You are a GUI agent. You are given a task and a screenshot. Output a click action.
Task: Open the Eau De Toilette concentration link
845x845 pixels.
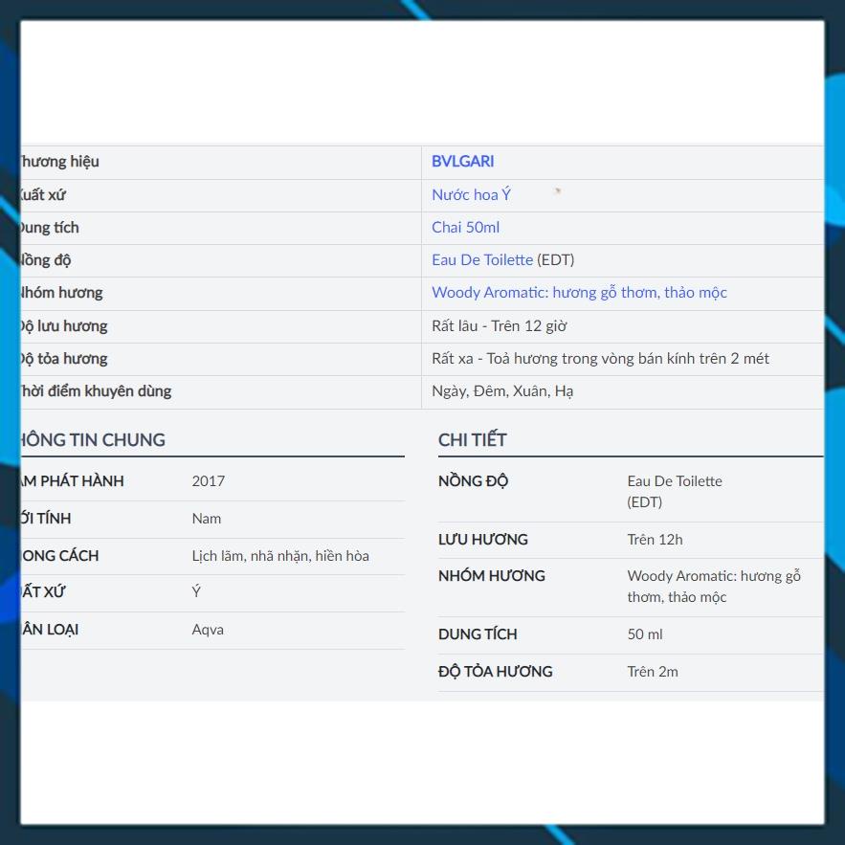[482, 260]
